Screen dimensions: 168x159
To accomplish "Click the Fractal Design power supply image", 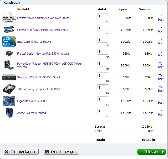I will 9,54.
